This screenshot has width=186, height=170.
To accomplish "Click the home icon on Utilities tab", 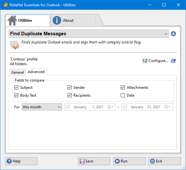I will pyautogui.click(x=12, y=20).
